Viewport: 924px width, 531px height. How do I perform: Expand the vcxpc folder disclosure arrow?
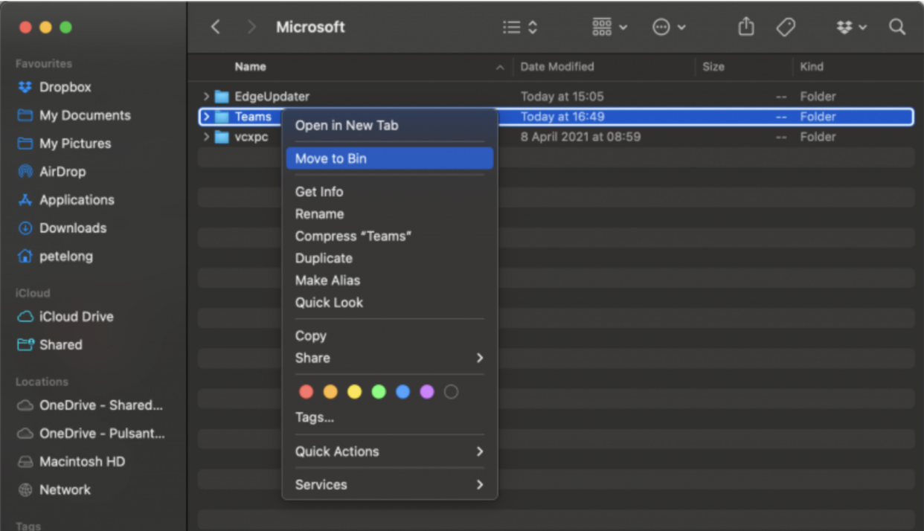tap(206, 137)
